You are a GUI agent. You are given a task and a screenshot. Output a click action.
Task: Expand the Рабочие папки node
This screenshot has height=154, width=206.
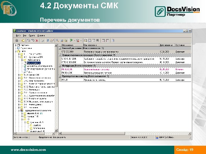pos(22,60)
